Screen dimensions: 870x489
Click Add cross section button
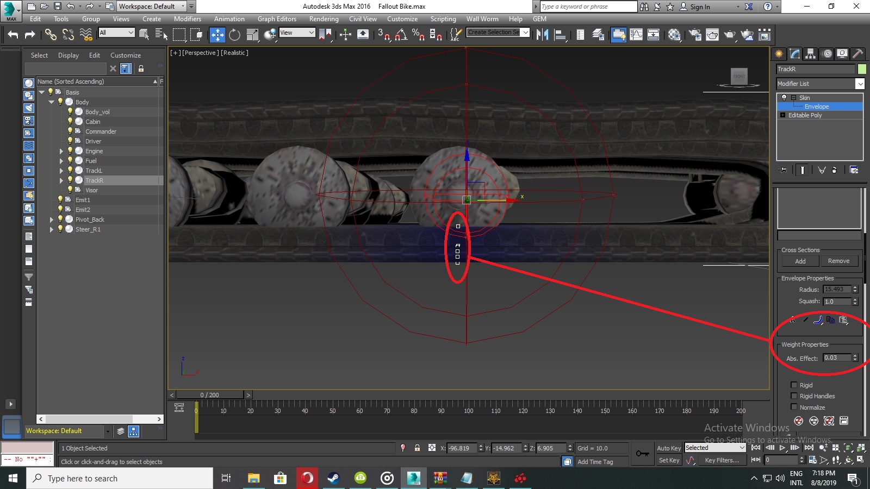[800, 261]
